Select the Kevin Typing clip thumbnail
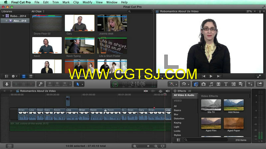 (79, 45)
